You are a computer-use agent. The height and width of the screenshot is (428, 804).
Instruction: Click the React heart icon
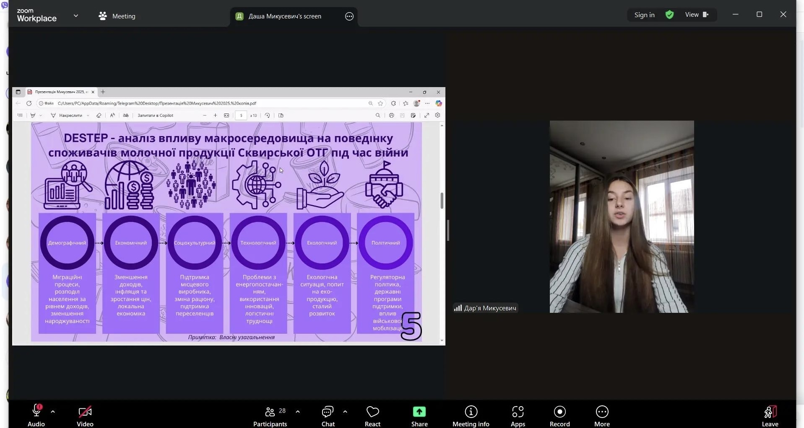[x=372, y=415]
